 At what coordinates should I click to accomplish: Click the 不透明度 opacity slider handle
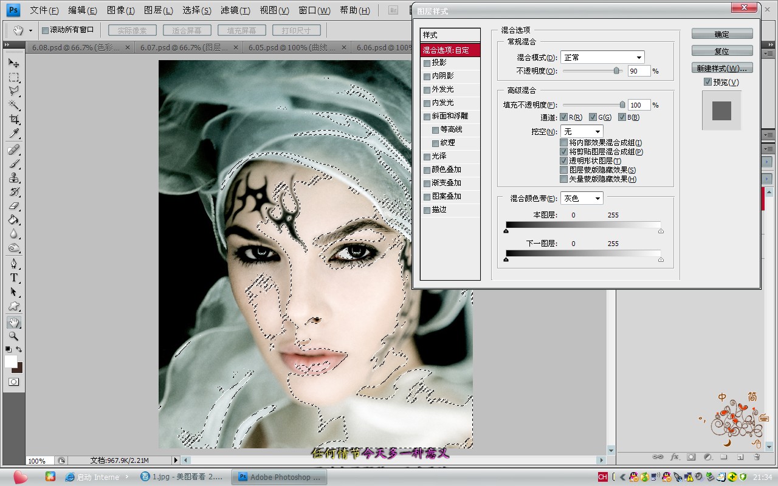click(616, 70)
